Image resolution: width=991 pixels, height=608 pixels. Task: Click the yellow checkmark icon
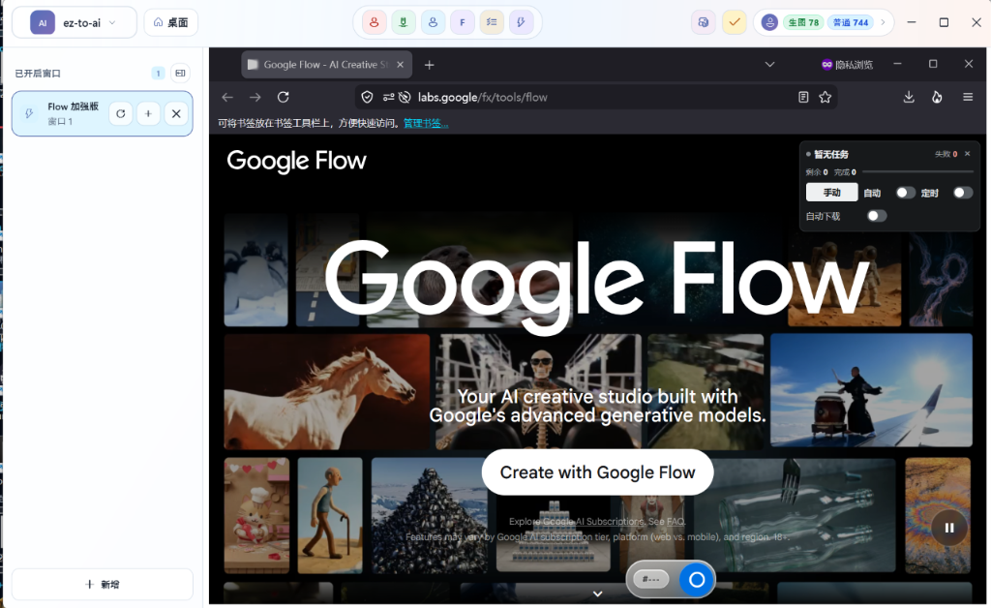pyautogui.click(x=735, y=23)
